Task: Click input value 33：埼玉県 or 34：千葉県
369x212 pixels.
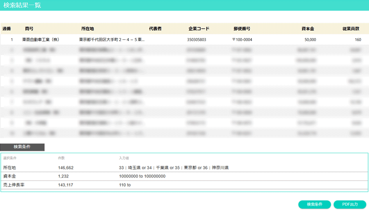Action: [x=174, y=168]
